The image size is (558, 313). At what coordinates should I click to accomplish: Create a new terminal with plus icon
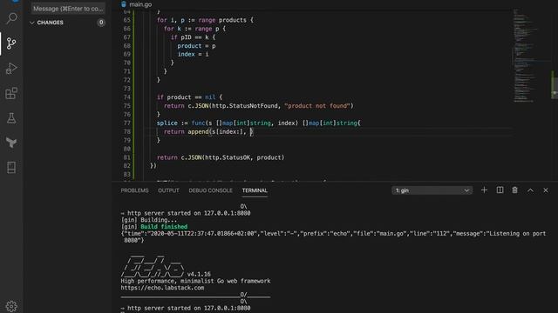click(484, 190)
